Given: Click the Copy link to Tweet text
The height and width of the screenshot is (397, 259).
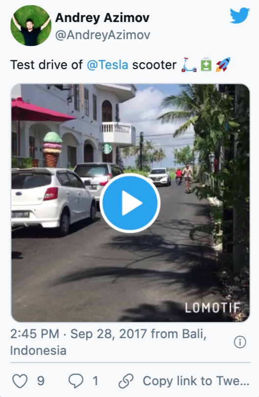Looking at the screenshot, I should click(196, 381).
